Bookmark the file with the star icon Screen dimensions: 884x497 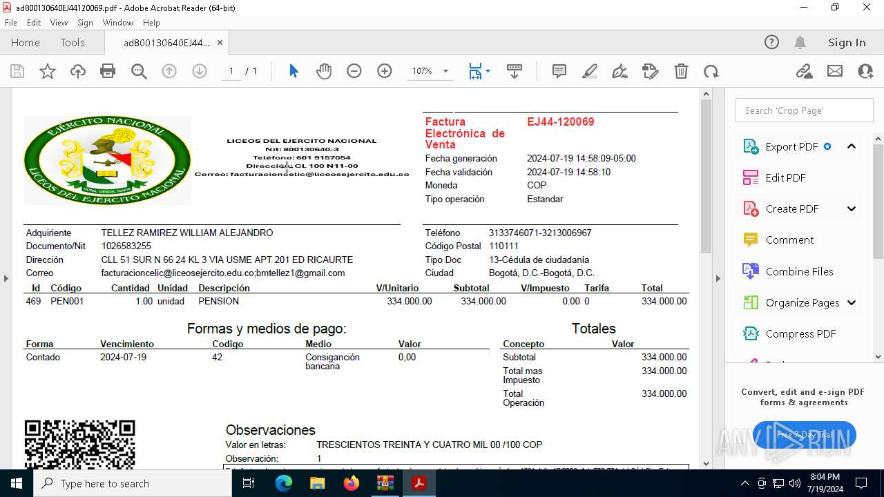48,71
